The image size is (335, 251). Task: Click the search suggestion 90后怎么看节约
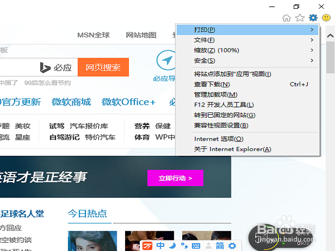pos(48,83)
